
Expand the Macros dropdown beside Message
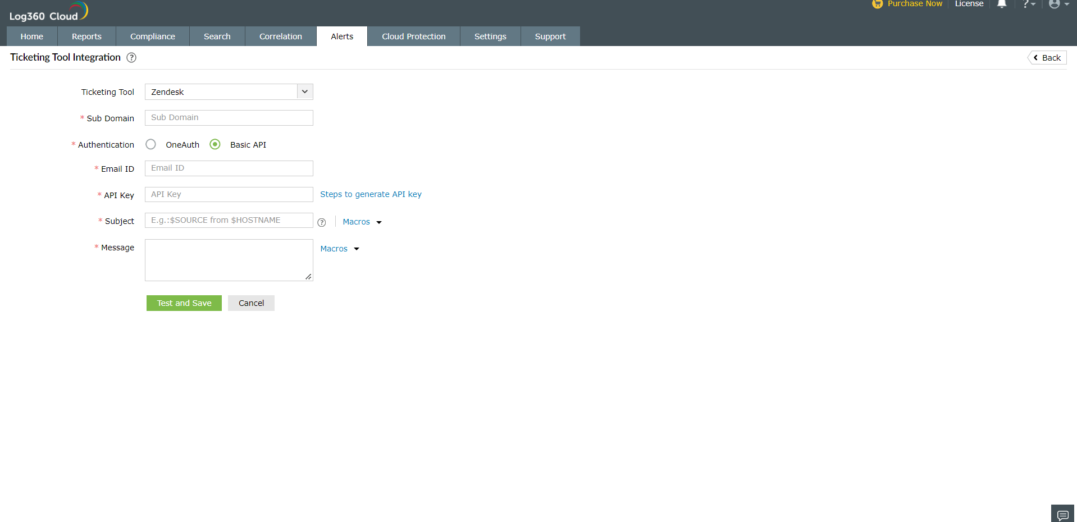tap(339, 248)
